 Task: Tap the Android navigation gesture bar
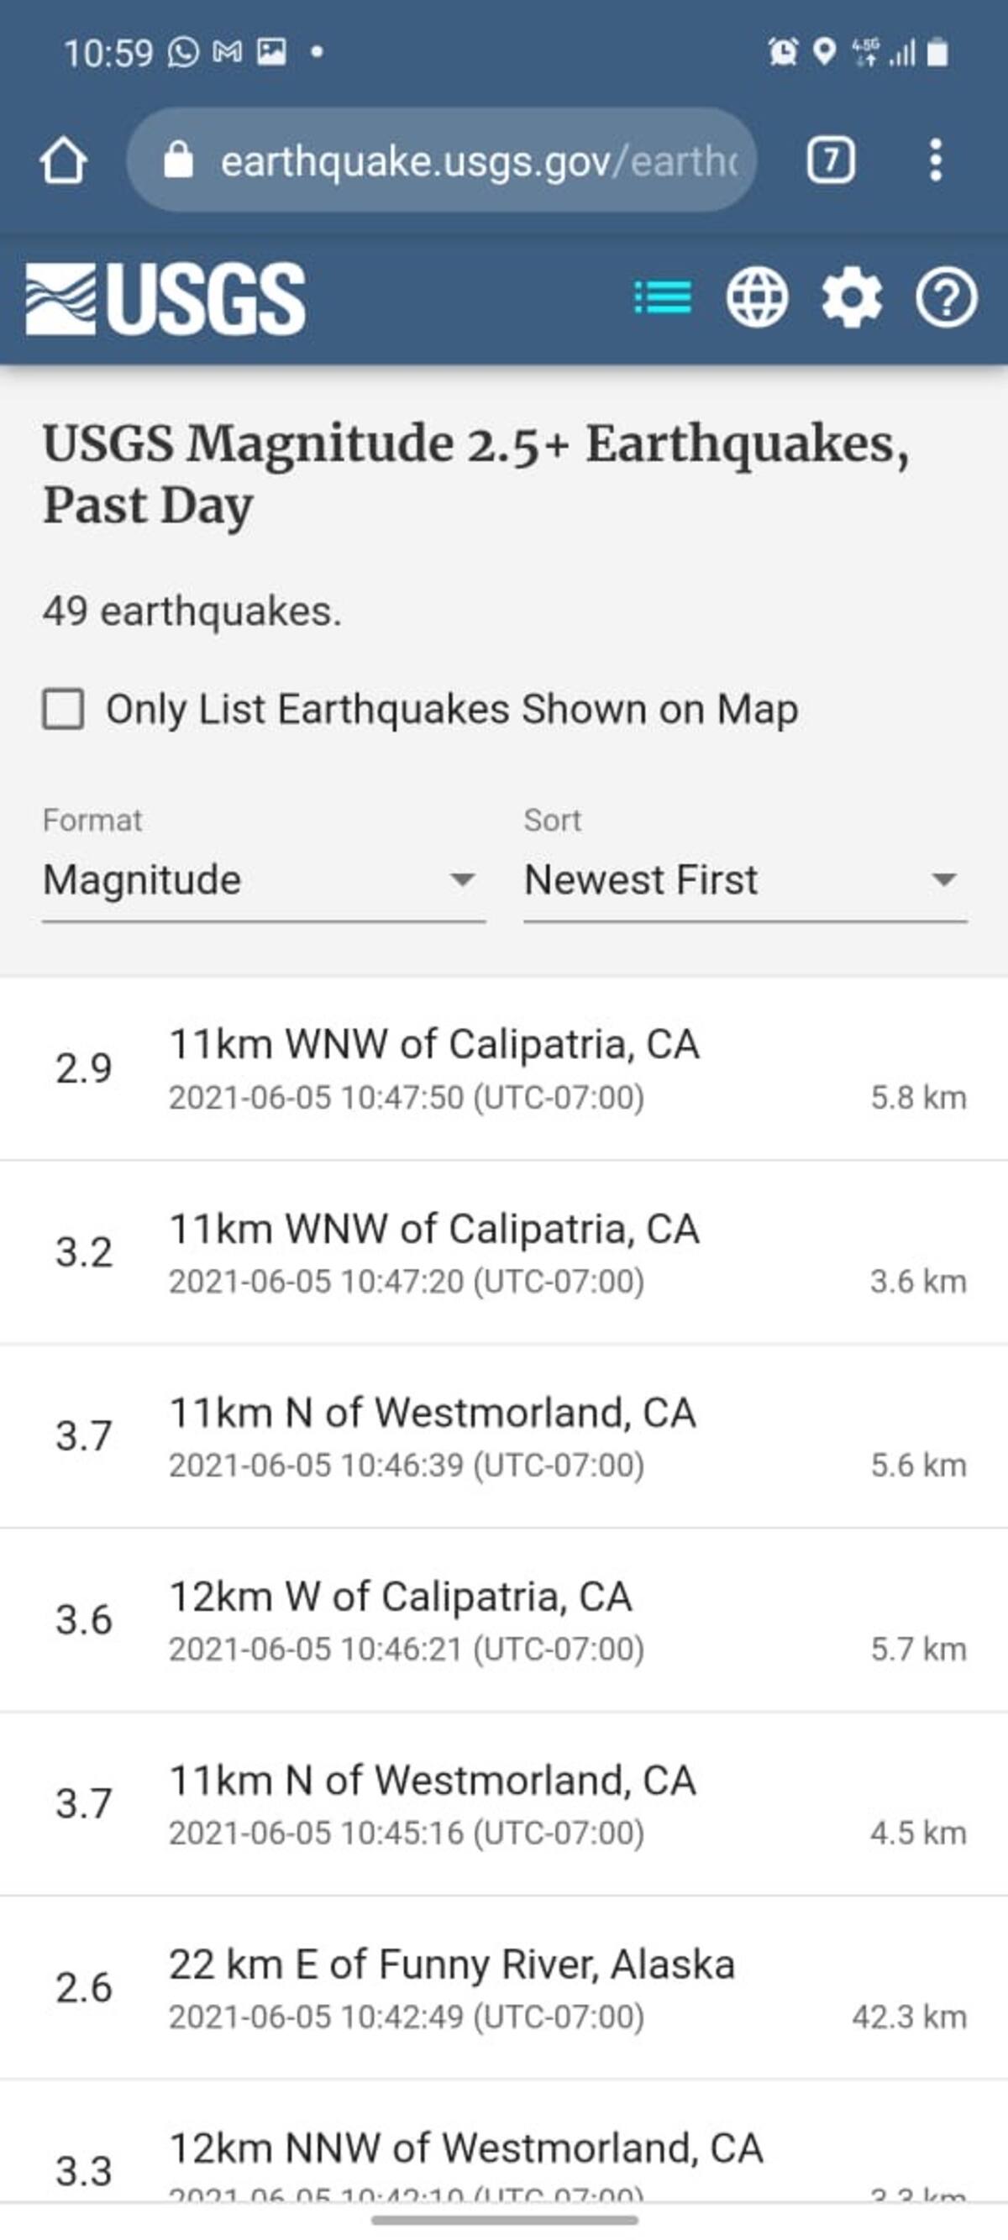point(503,2220)
